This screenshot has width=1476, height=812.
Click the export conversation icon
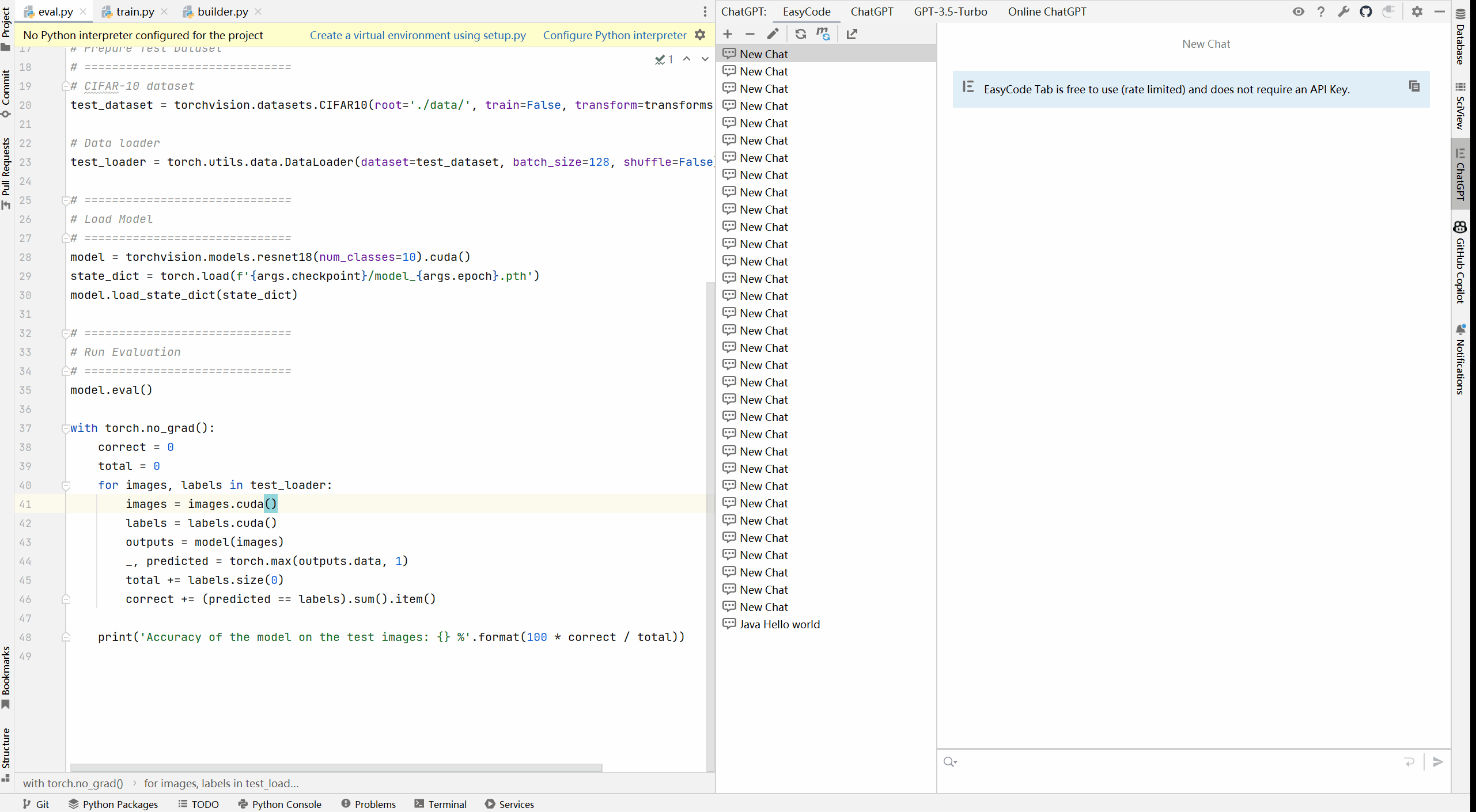point(851,34)
